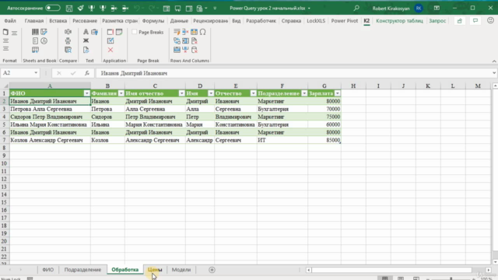
Task: Select the salary cell 85000
Action: 324,140
